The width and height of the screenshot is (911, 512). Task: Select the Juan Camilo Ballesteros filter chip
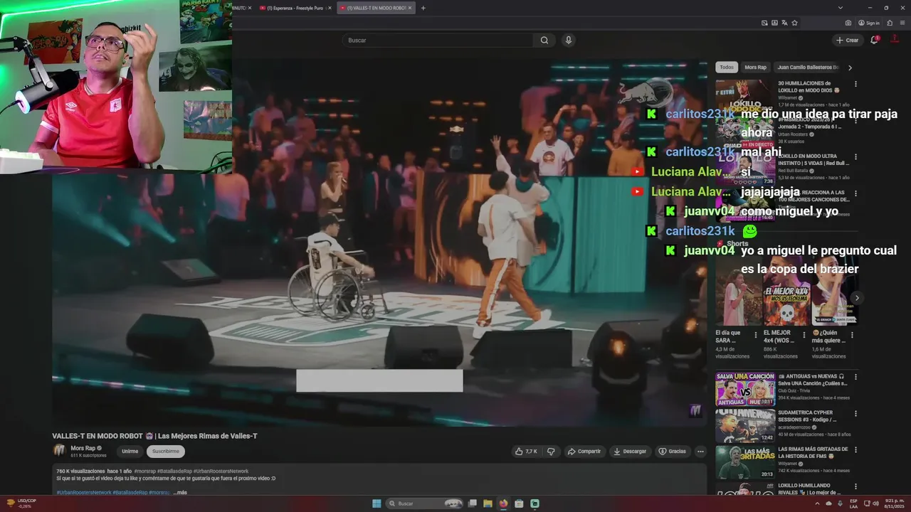pyautogui.click(x=808, y=68)
